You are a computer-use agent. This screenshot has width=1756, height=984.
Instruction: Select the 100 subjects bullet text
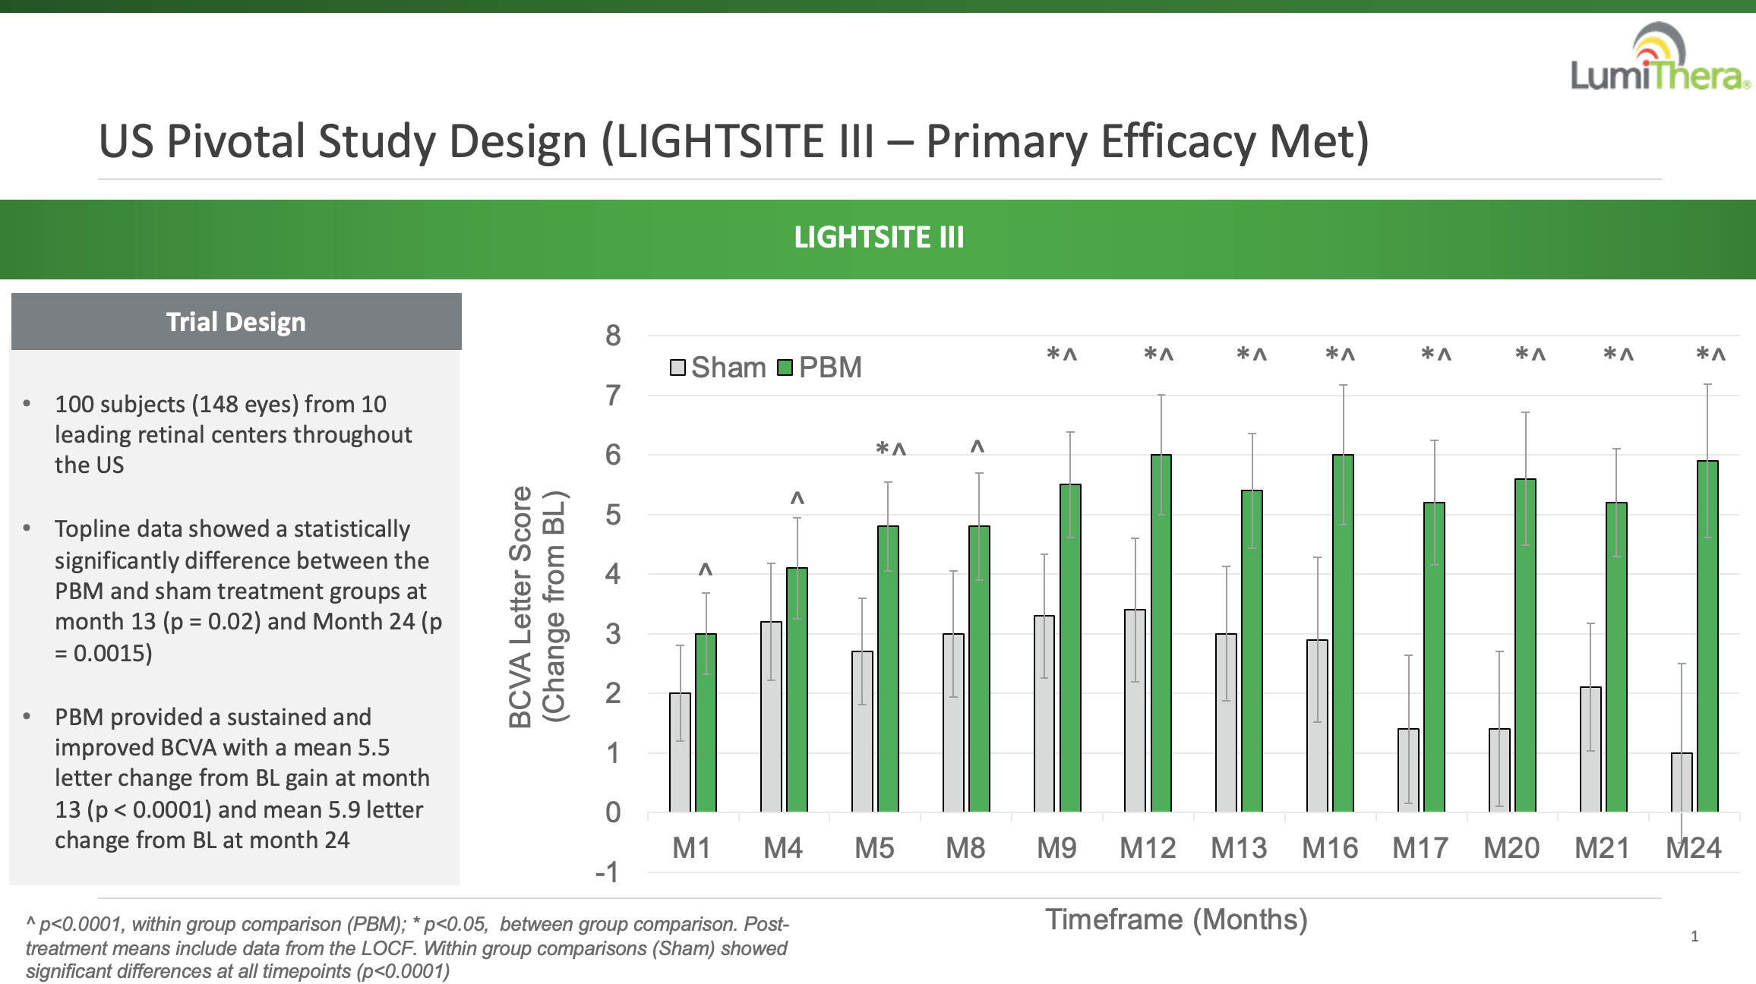tap(232, 434)
